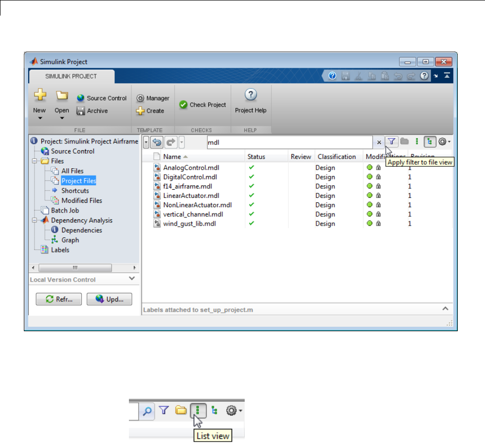Image resolution: width=485 pixels, height=445 pixels.
Task: Select AnalogControl.mdl file
Action: tap(191, 168)
